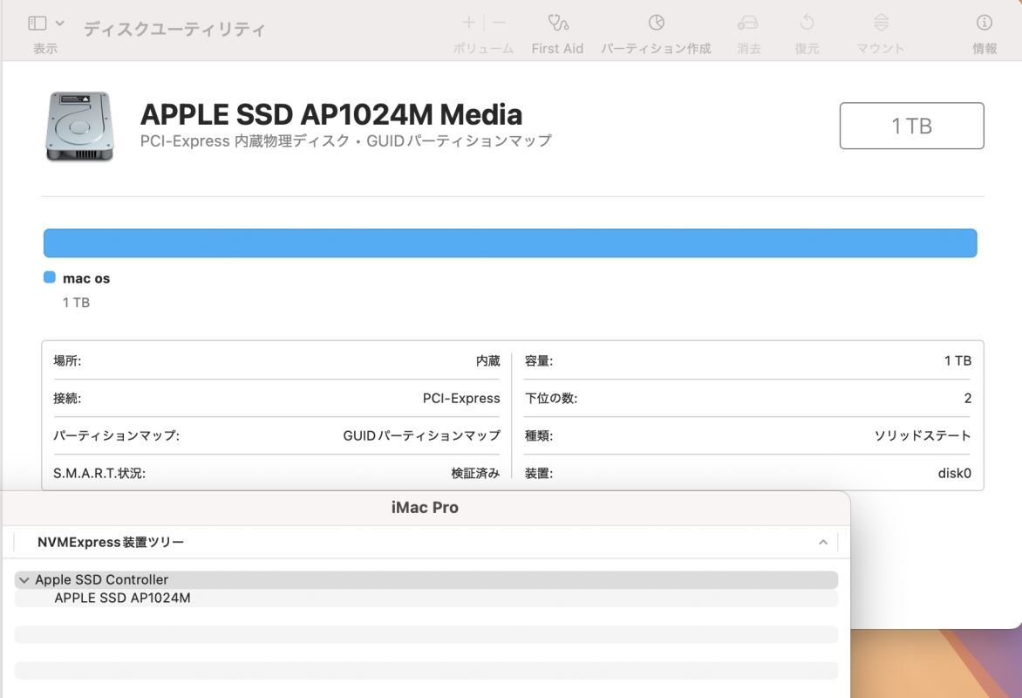Select the mac os partition bar

(509, 243)
